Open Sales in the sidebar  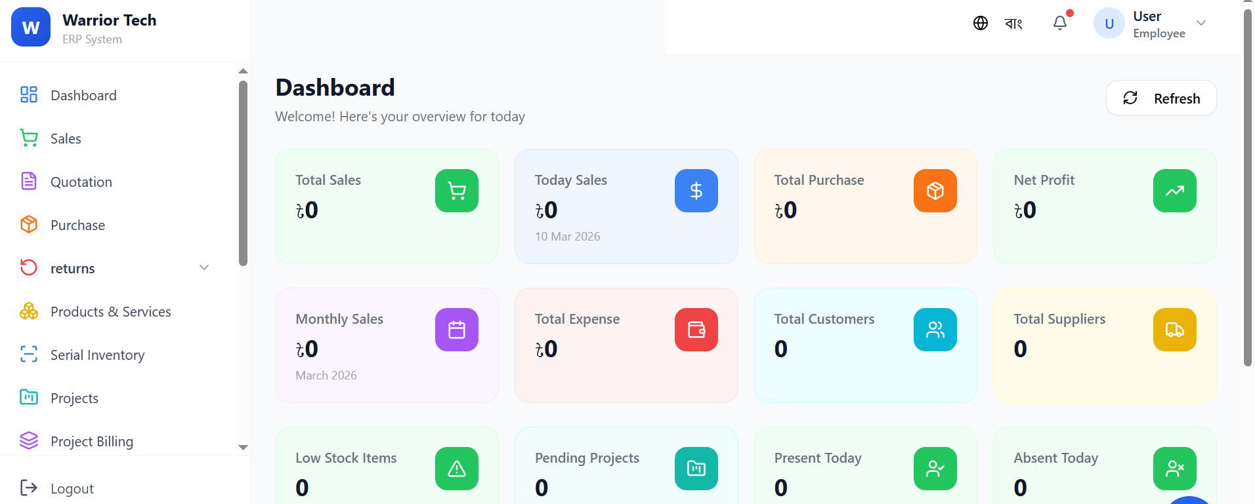coord(118,138)
